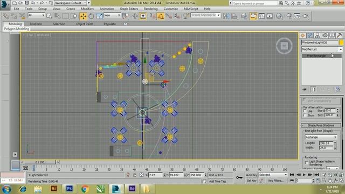
Task: Open the Edit menu
Action: click(16, 9)
